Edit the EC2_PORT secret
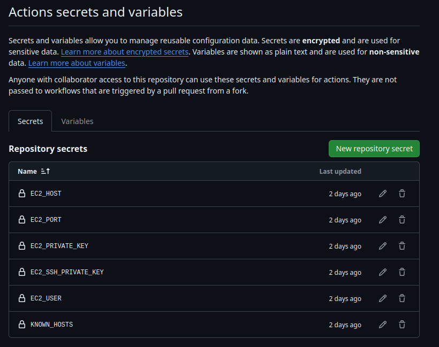The height and width of the screenshot is (347, 439). (382, 219)
